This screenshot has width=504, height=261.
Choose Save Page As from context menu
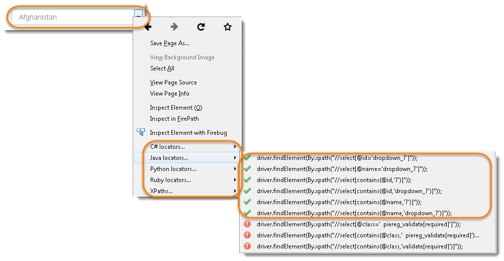point(170,43)
